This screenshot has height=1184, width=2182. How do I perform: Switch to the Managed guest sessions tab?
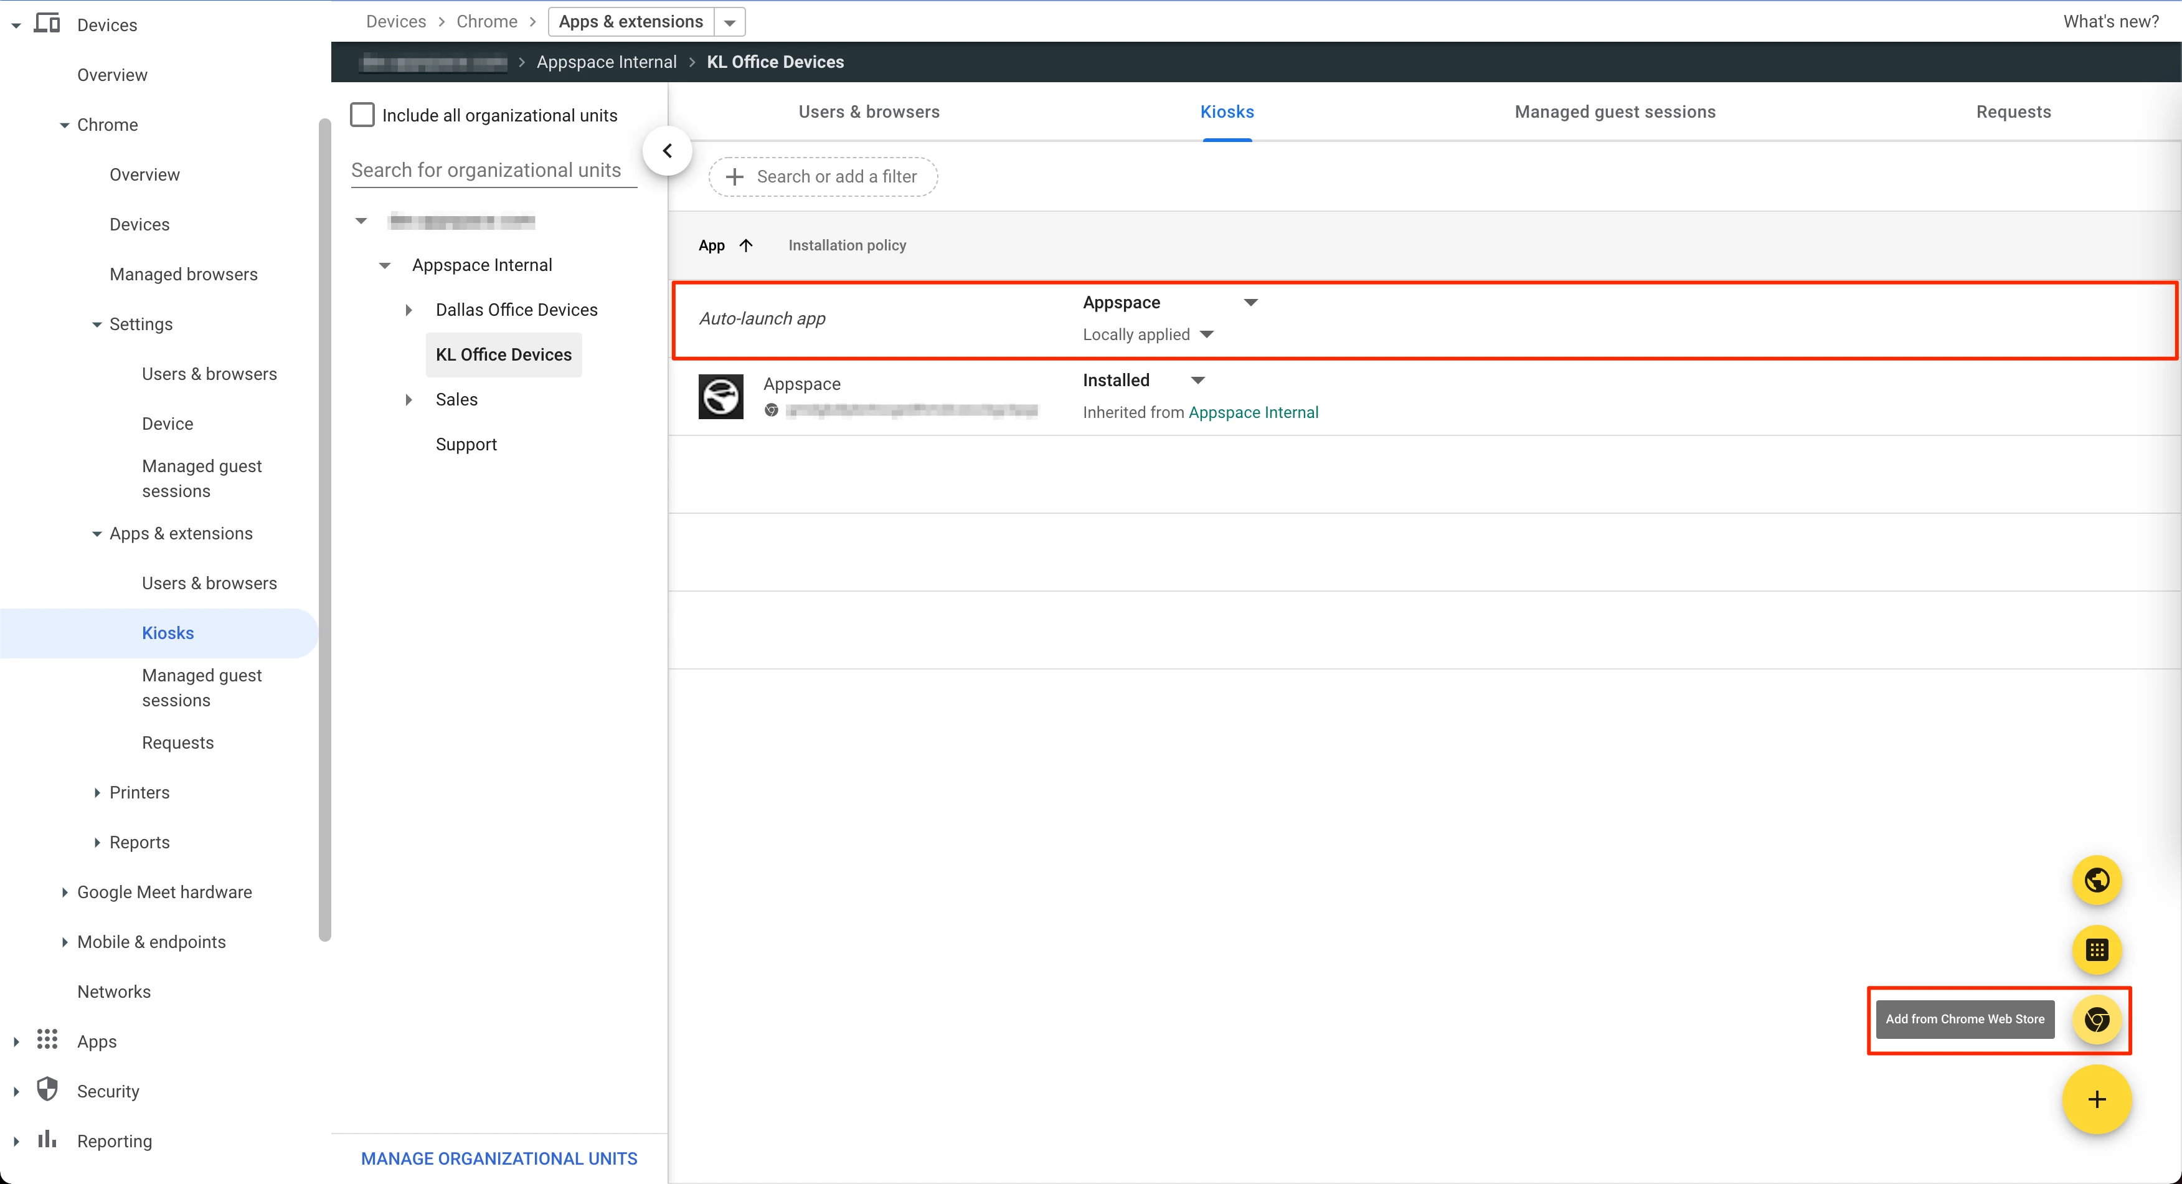[x=1615, y=111]
